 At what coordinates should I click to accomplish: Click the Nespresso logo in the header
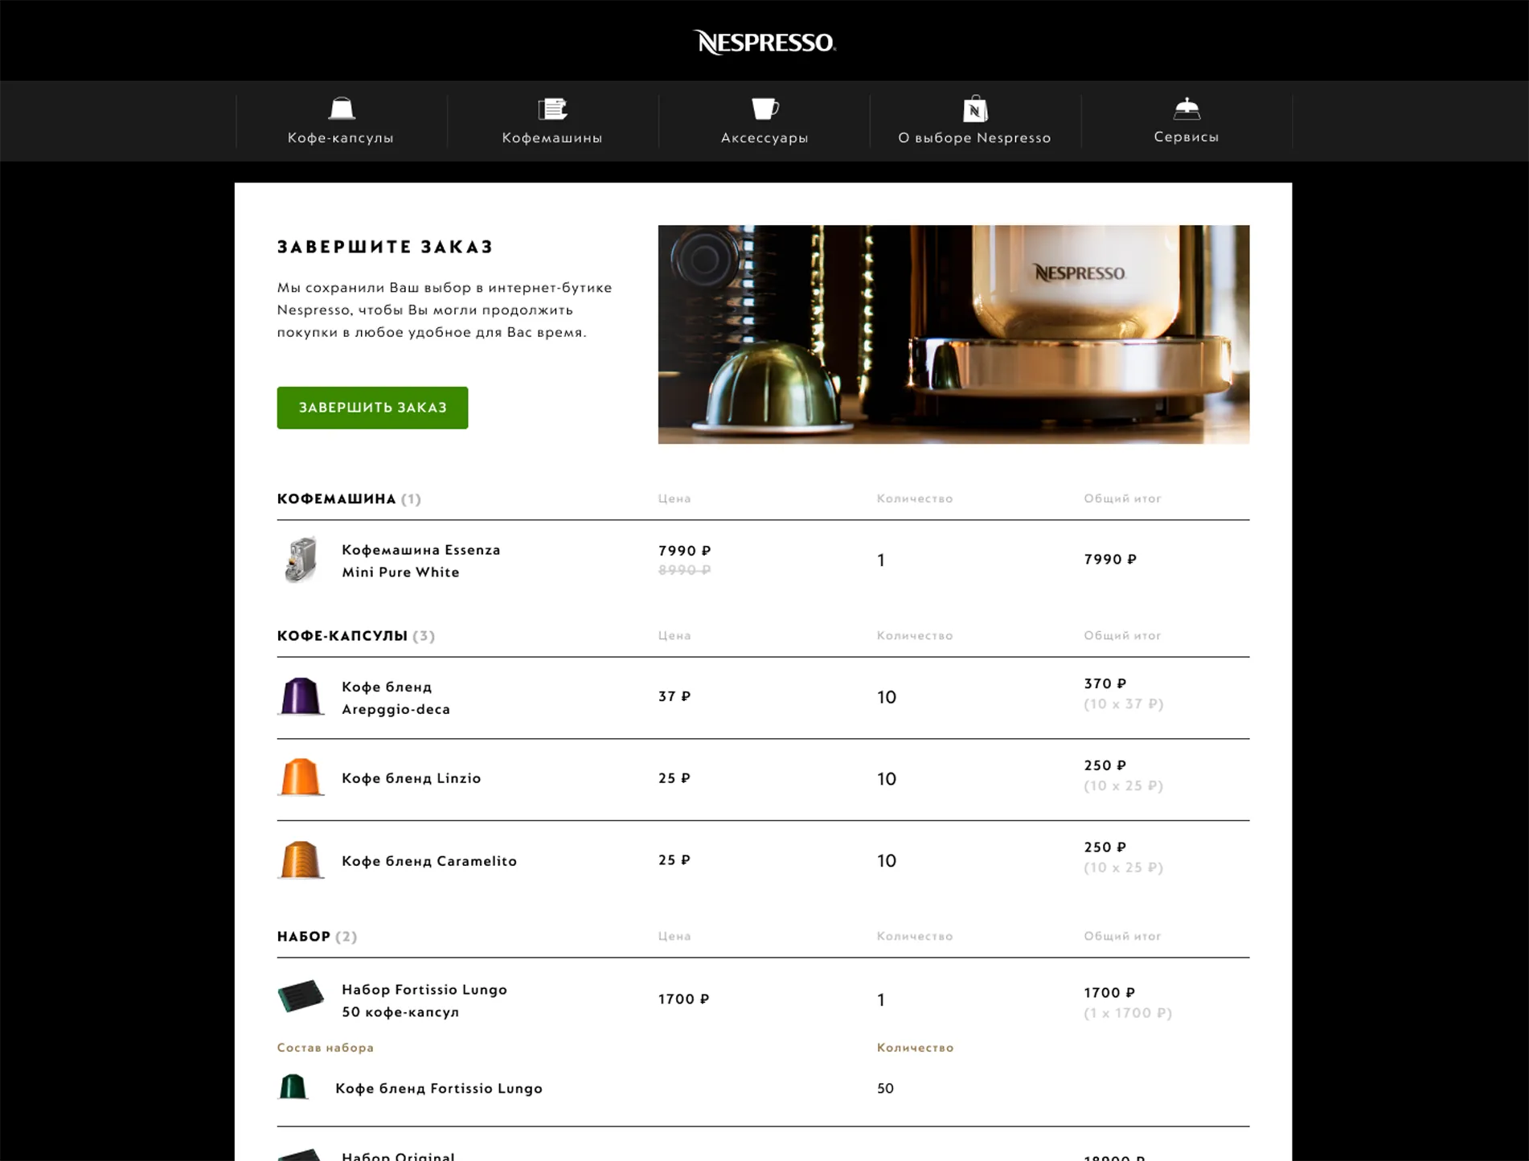[764, 42]
